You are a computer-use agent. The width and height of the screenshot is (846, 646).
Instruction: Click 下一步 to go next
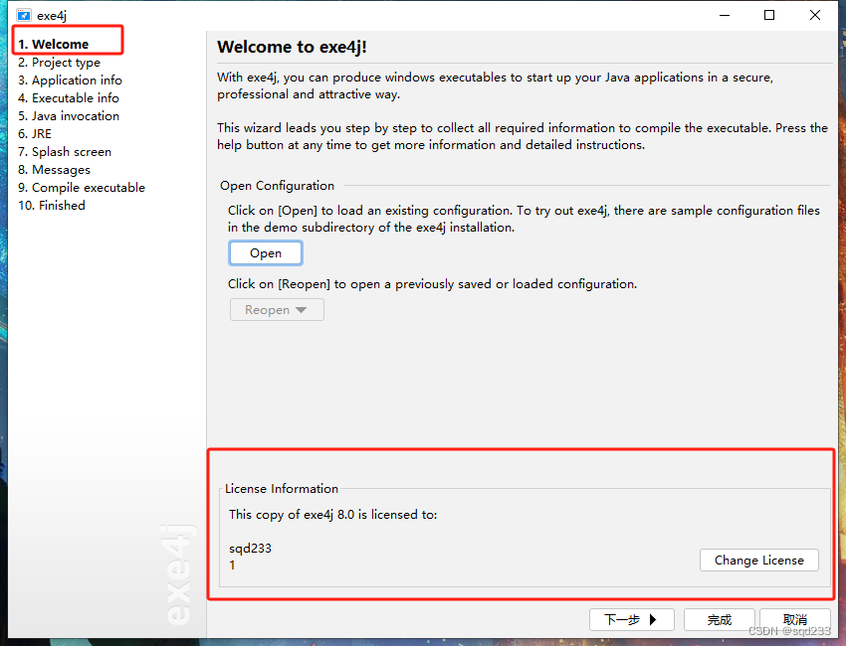[x=631, y=619]
